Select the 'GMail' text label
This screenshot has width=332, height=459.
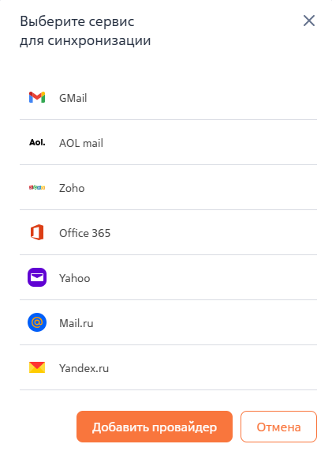coord(73,98)
